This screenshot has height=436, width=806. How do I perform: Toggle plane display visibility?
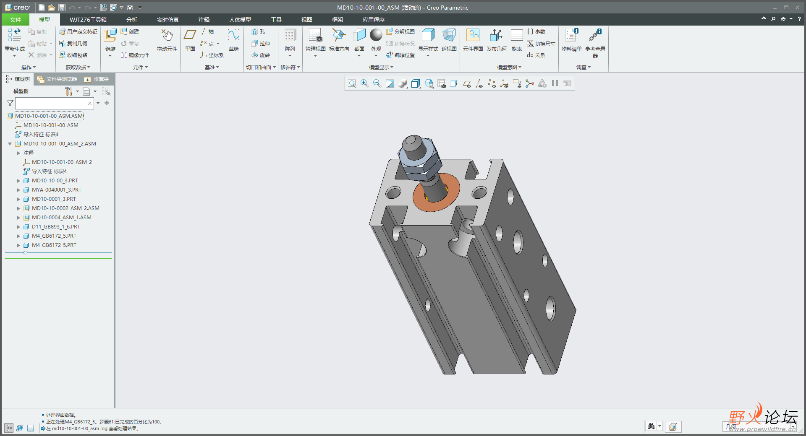pos(467,83)
